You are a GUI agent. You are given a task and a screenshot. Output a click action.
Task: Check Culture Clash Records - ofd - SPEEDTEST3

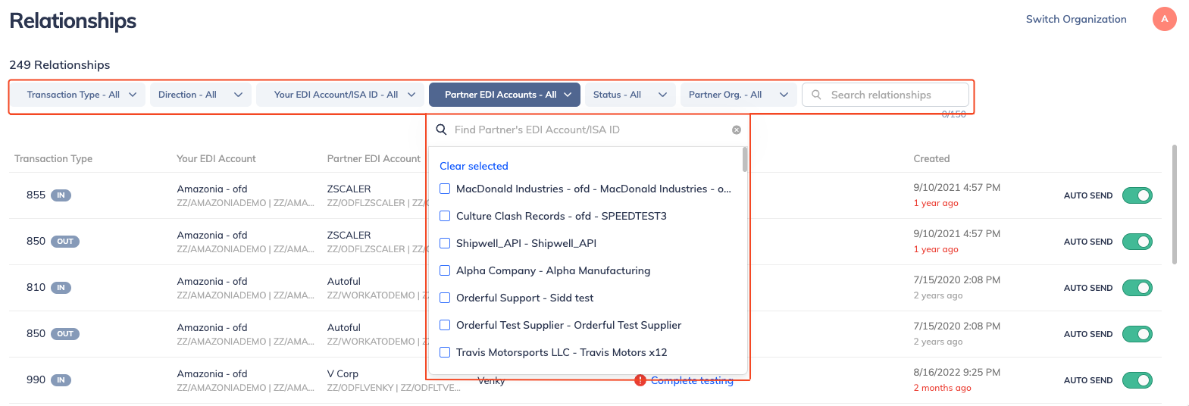coord(445,216)
